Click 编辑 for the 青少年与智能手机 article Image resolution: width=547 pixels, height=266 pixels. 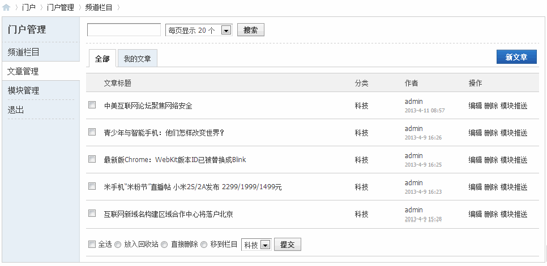tap(475, 133)
